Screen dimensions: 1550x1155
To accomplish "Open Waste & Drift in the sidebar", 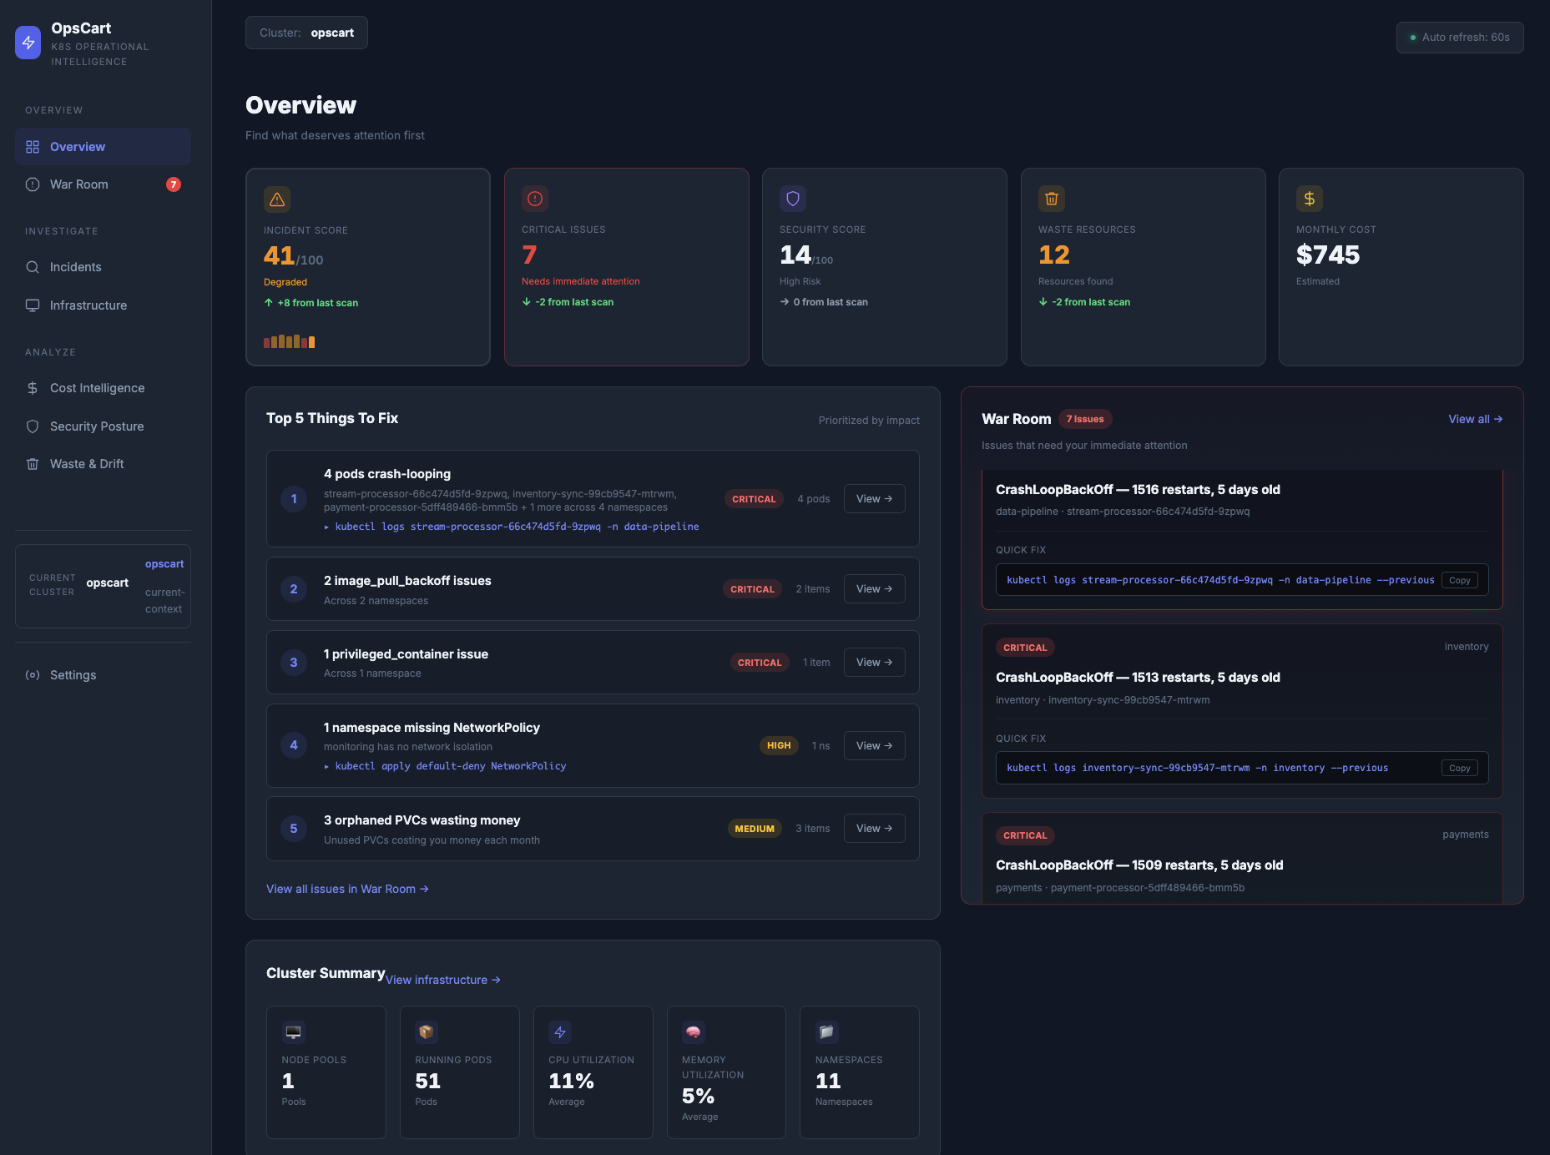I will (103, 464).
